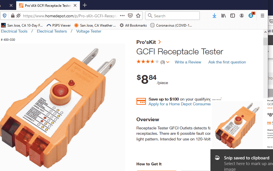Save page to Pocket

[130, 16]
